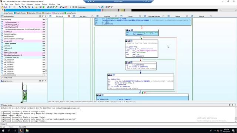Close the Functions window panel
237x133 pixels.
pos(46,16)
